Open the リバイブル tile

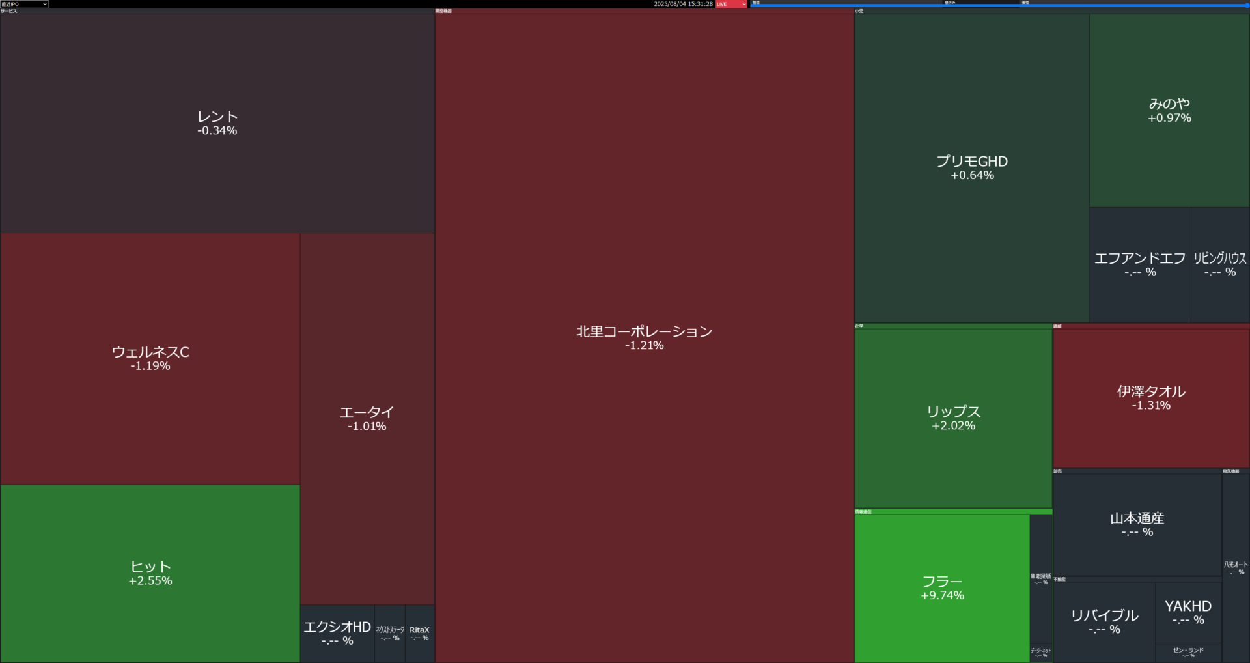1104,622
